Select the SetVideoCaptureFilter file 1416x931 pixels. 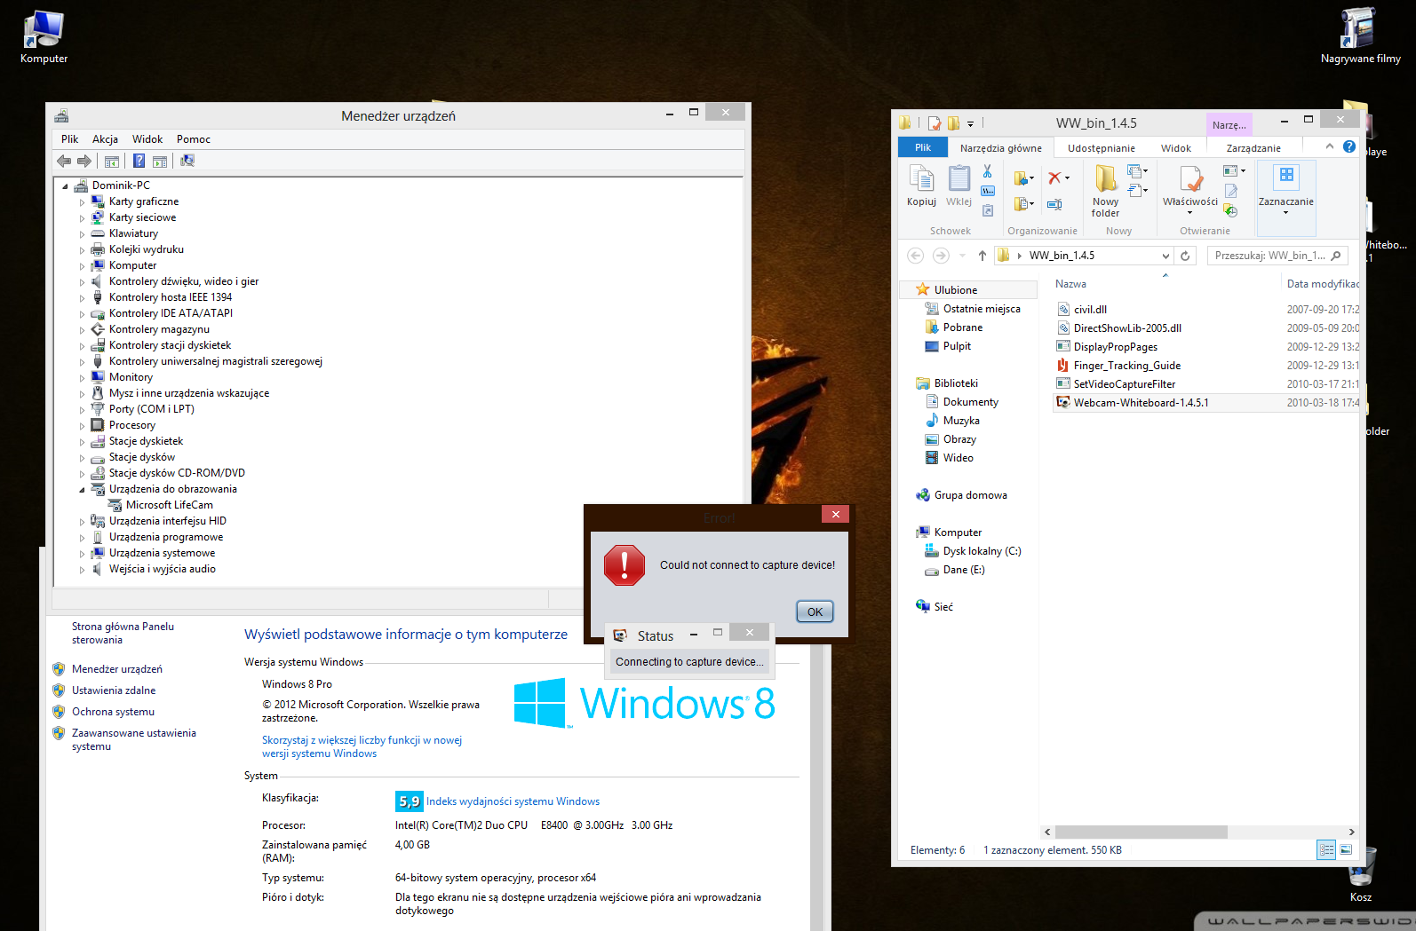coord(1124,384)
